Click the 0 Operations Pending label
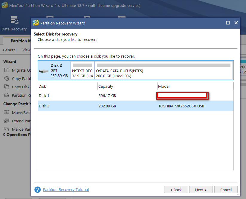 point(17,135)
